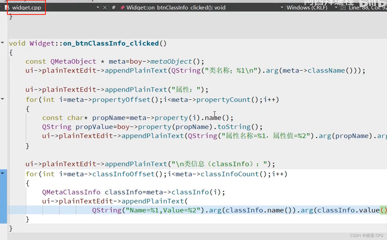387x240 pixels.
Task: Collapse the on_btnClassInfo_clicked function fold arrow
Action: click(2, 42)
